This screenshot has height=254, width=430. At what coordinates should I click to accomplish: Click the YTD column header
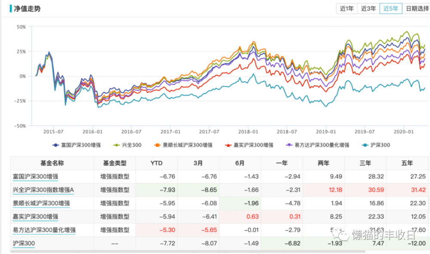(x=157, y=163)
